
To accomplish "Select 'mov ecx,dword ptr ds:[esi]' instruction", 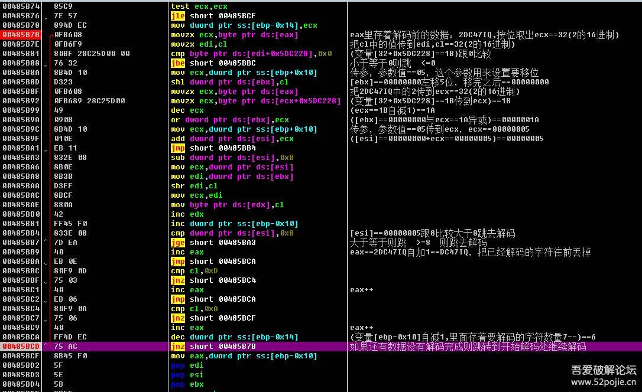I will [x=232, y=166].
